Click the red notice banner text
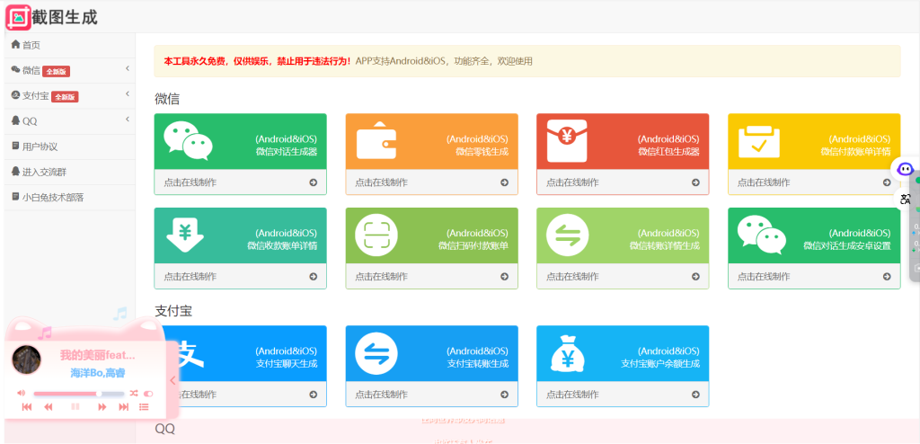This screenshot has height=444, width=920. (258, 61)
